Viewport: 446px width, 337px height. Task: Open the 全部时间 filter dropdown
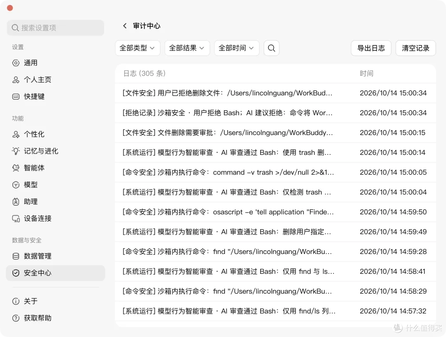(x=237, y=48)
